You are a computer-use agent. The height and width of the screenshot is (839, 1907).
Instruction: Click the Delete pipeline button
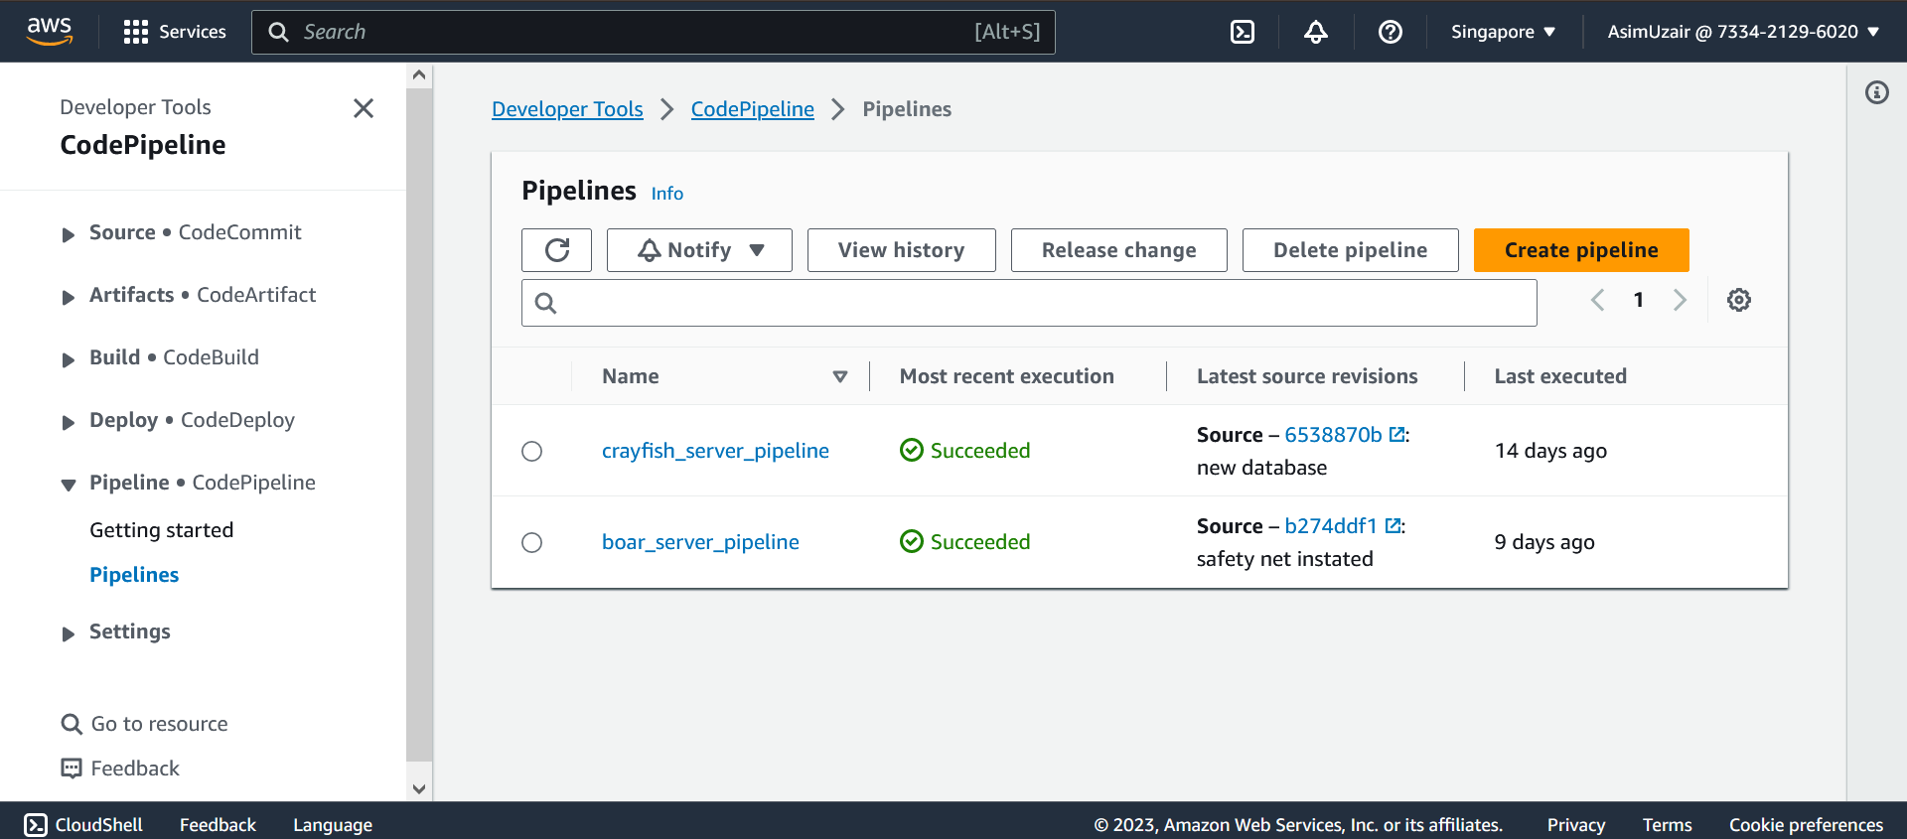[1351, 250]
